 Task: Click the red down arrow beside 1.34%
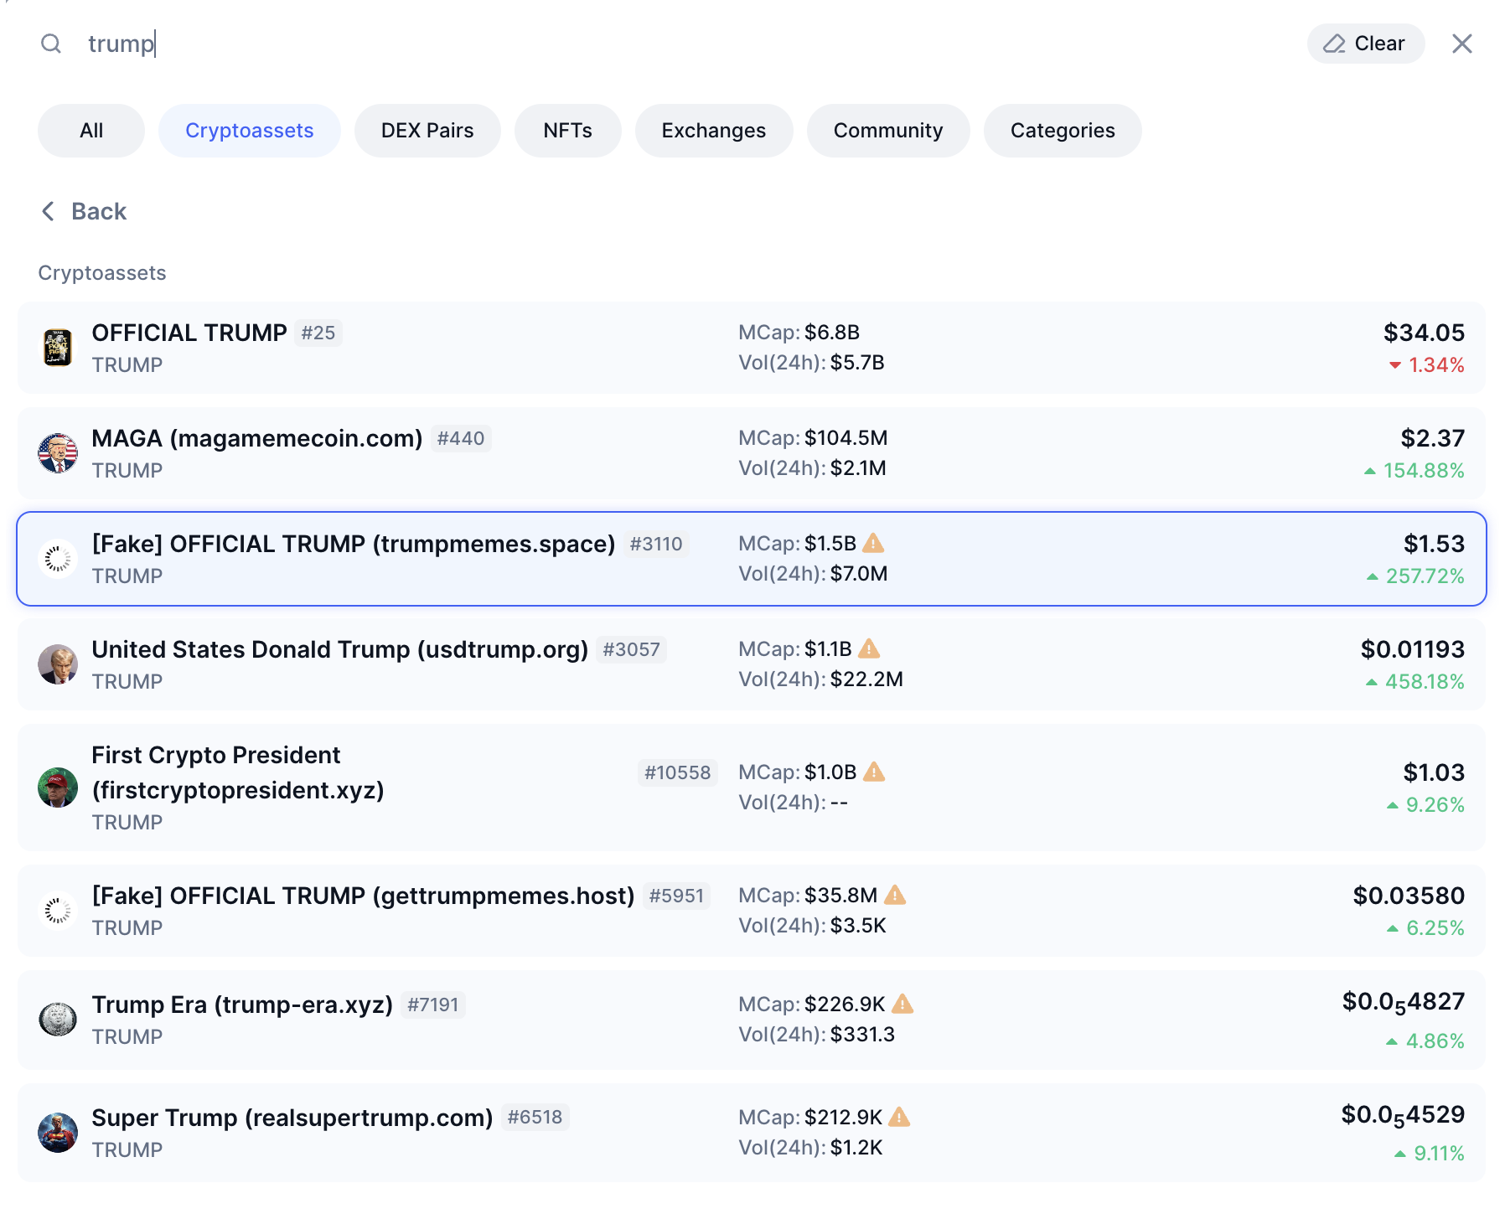[x=1395, y=365]
